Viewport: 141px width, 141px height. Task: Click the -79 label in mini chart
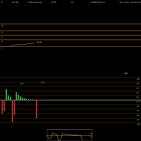91,137
